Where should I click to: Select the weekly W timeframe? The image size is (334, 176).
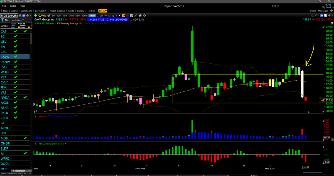click(x=105, y=16)
